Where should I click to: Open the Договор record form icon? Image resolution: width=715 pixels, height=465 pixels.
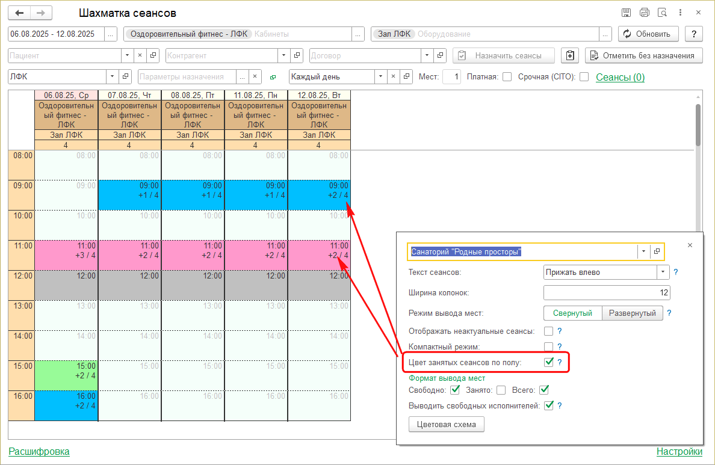[440, 55]
